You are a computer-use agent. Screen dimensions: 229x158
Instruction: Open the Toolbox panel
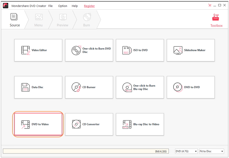tap(216, 20)
